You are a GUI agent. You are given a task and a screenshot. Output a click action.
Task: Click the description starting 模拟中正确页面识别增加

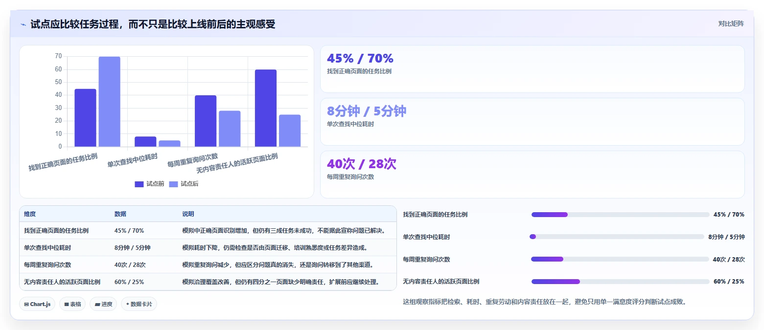284,230
